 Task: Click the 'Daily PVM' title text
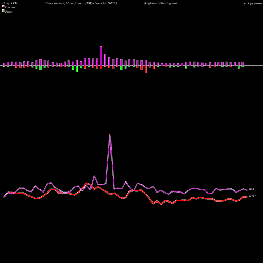pyautogui.click(x=10, y=3)
